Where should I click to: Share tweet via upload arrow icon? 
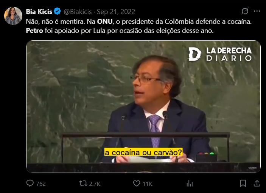(257, 183)
